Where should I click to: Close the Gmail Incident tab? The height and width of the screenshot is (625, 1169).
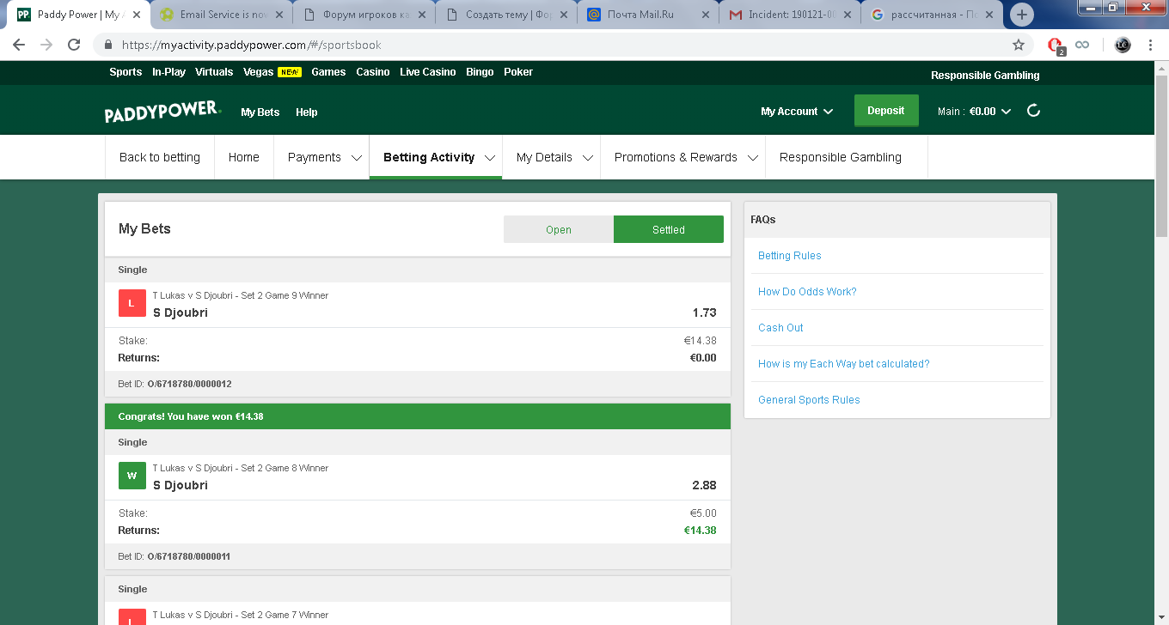(x=848, y=15)
